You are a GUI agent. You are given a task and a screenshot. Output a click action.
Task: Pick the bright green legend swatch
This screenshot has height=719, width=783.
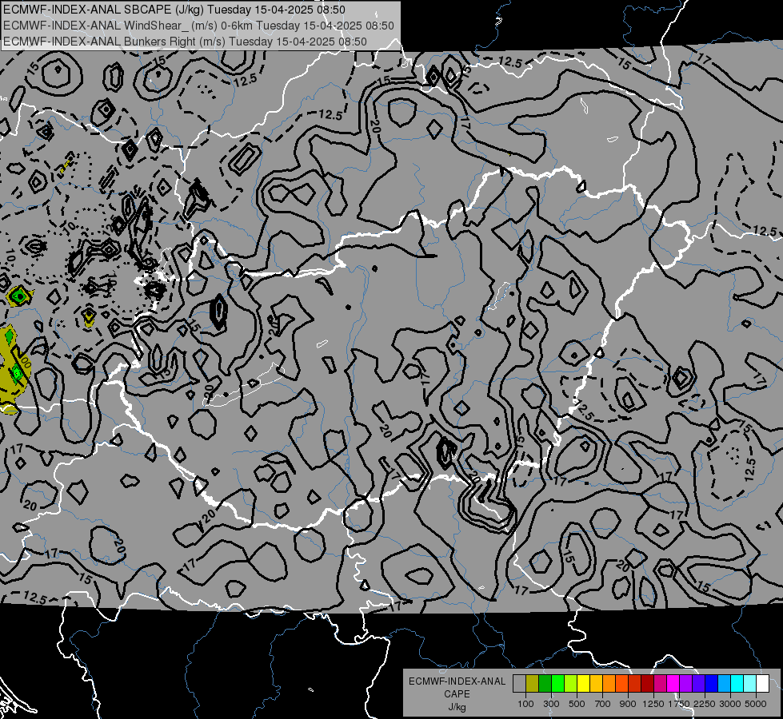pyautogui.click(x=557, y=684)
